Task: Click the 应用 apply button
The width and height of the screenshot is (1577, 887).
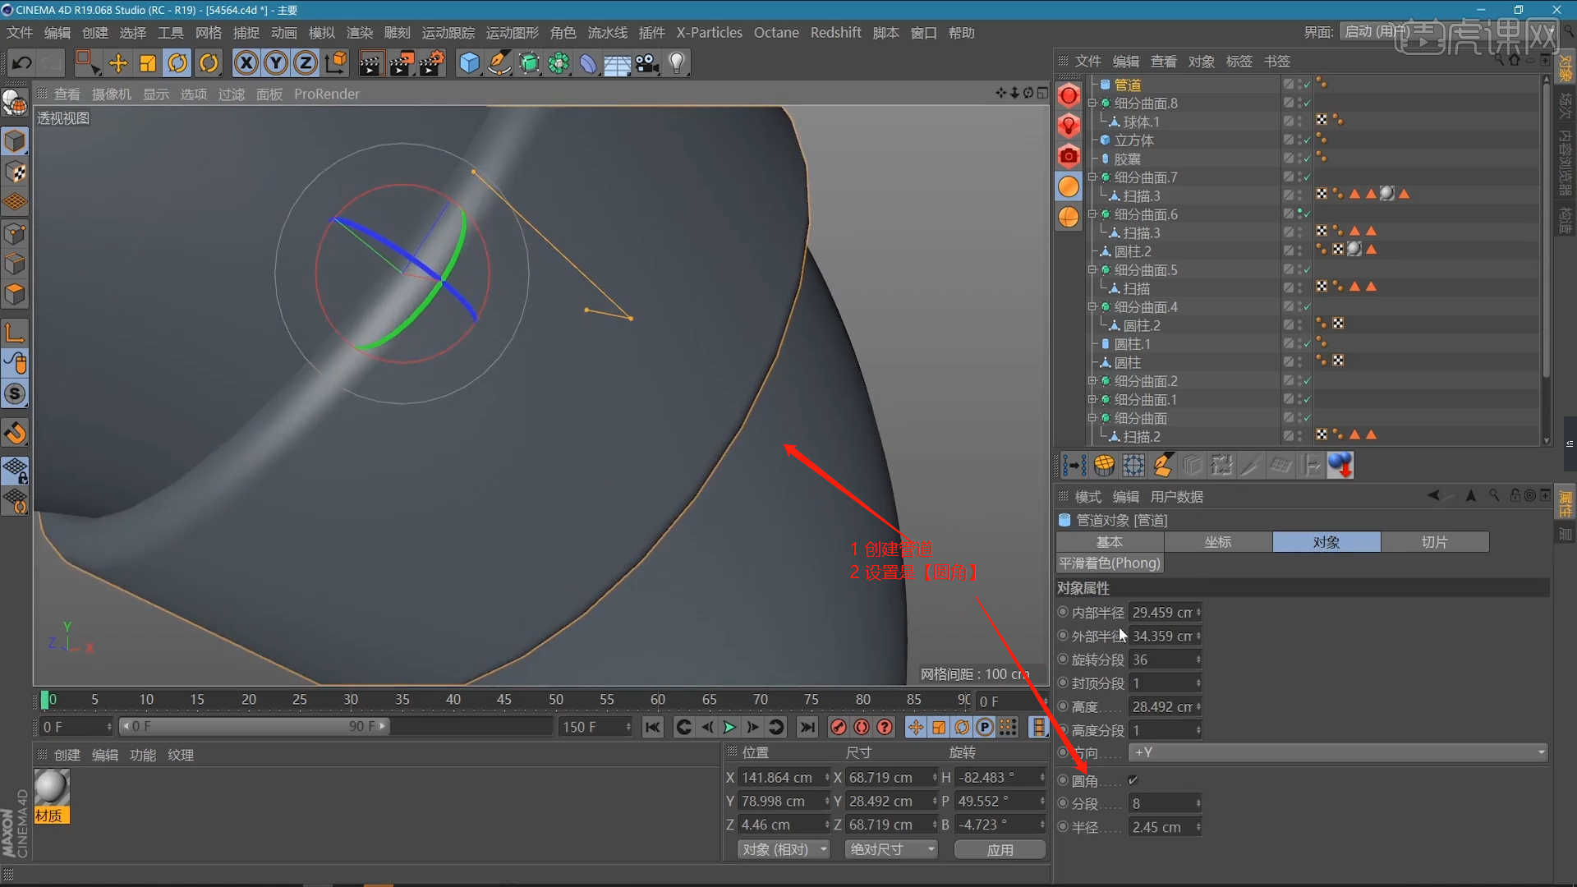Action: pyautogui.click(x=1000, y=849)
